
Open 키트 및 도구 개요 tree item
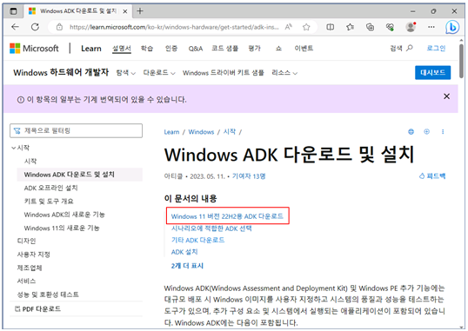pos(49,202)
